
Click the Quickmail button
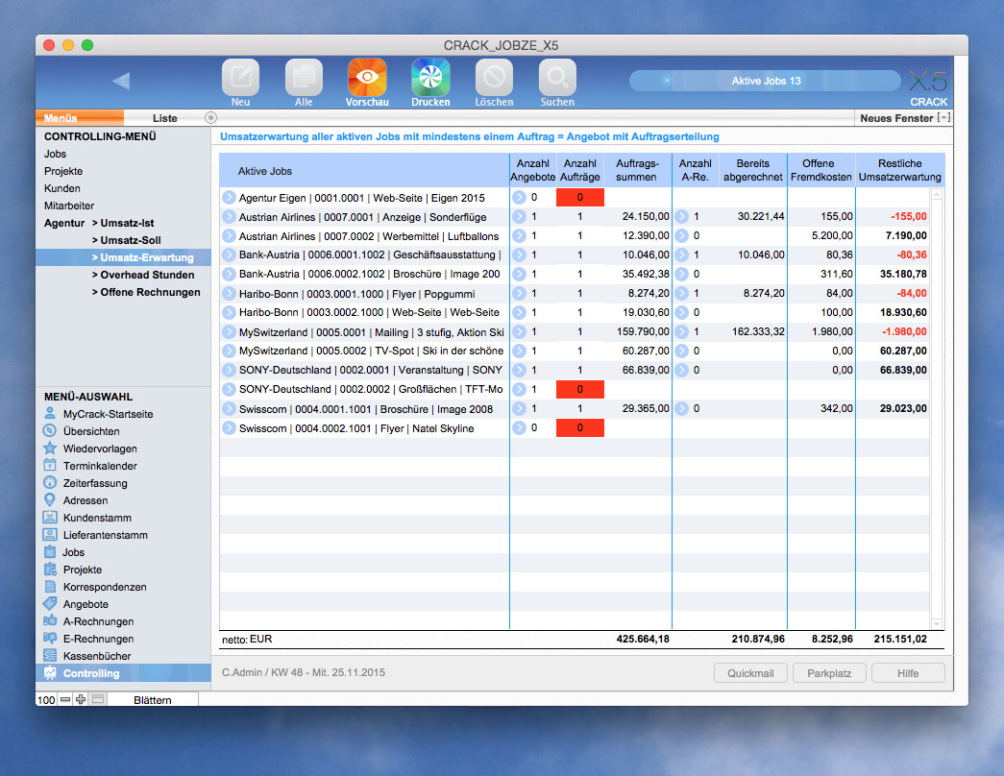click(x=750, y=673)
